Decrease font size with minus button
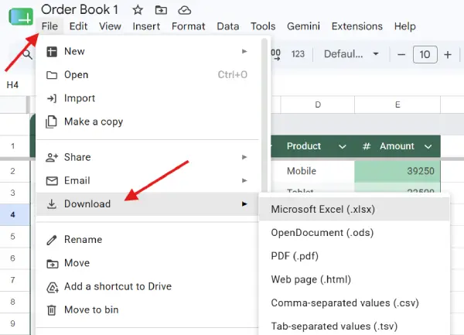Viewport: 464px width, 335px height. [x=401, y=55]
